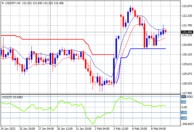Click the blue horizontal support line

coord(148,49)
